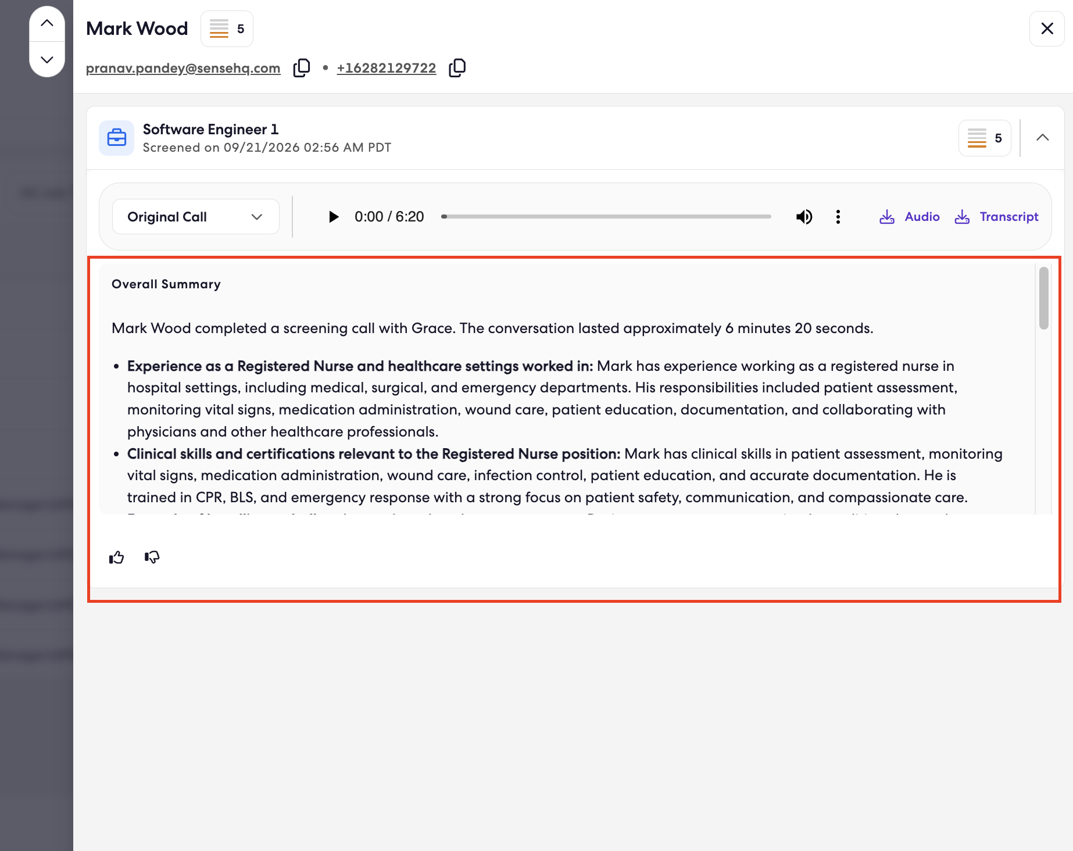1073x851 pixels.
Task: Open audio player more options menu
Action: click(838, 217)
